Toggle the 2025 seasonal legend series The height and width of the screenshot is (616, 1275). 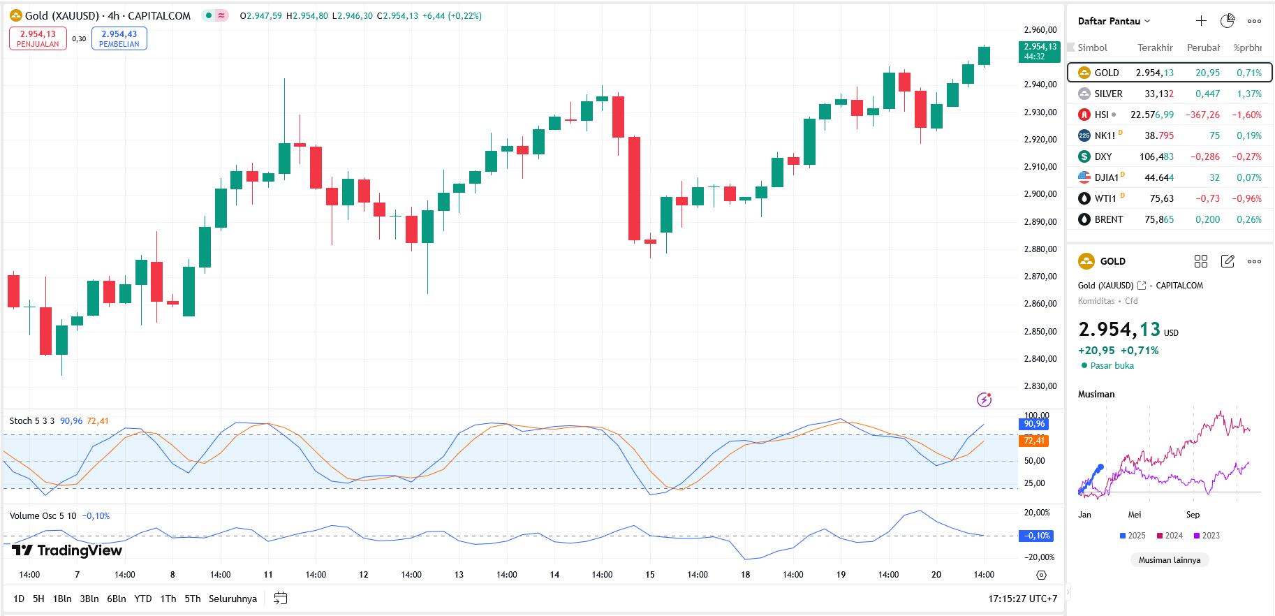tap(1132, 536)
